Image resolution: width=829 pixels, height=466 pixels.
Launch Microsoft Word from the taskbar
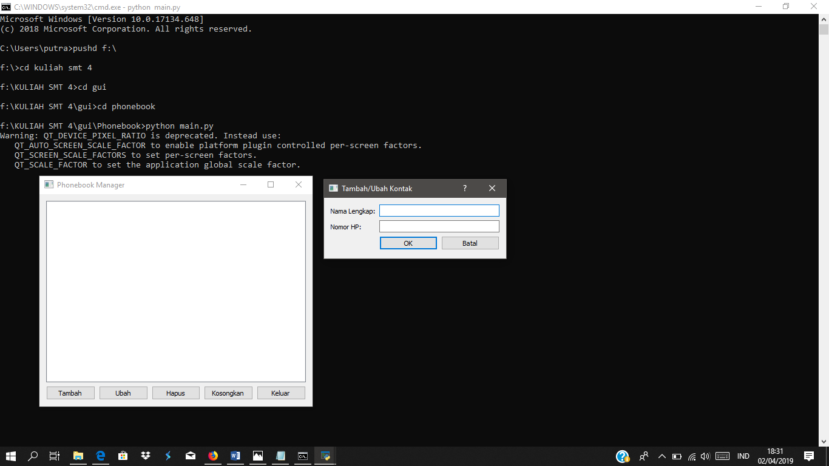pyautogui.click(x=235, y=456)
